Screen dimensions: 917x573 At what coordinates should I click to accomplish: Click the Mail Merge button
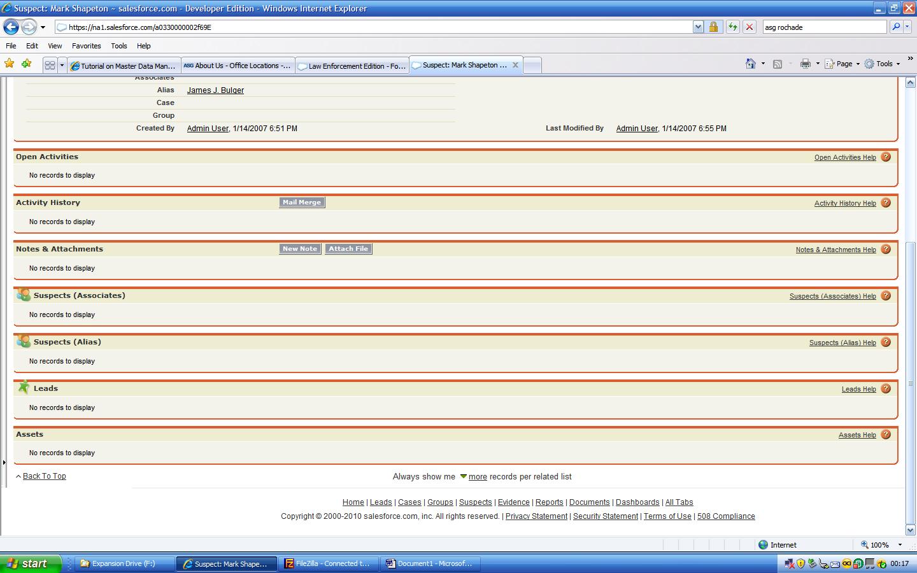point(302,202)
